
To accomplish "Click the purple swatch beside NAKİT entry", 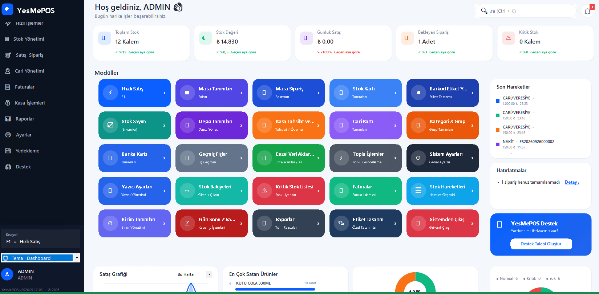I will pyautogui.click(x=498, y=144).
